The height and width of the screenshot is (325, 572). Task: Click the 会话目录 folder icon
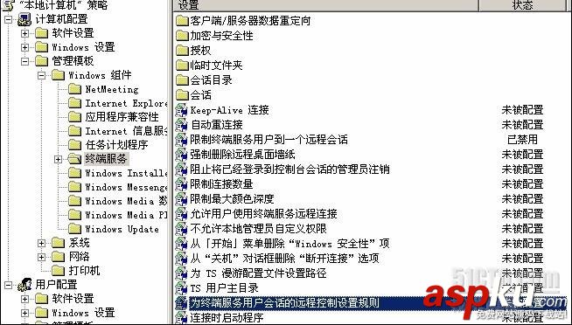(x=182, y=80)
